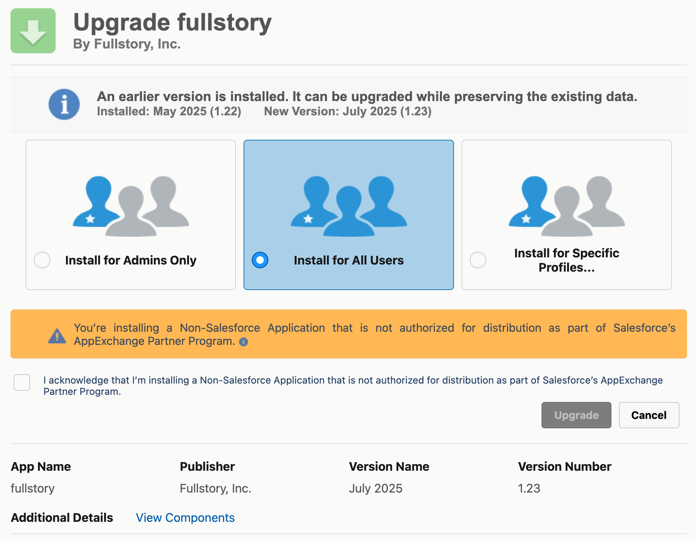Click the Install for Specific Profiles label
Image resolution: width=696 pixels, height=541 pixels.
tap(567, 260)
